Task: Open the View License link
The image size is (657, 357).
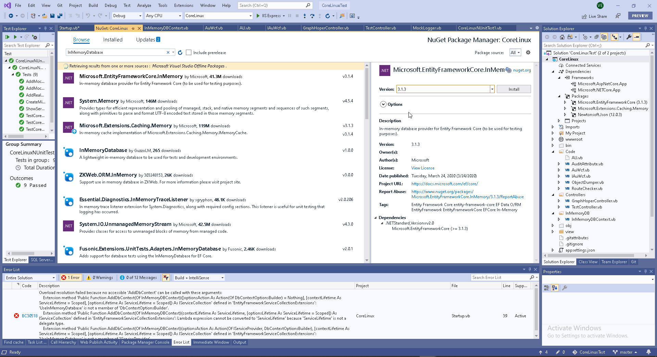Action: [x=423, y=168]
